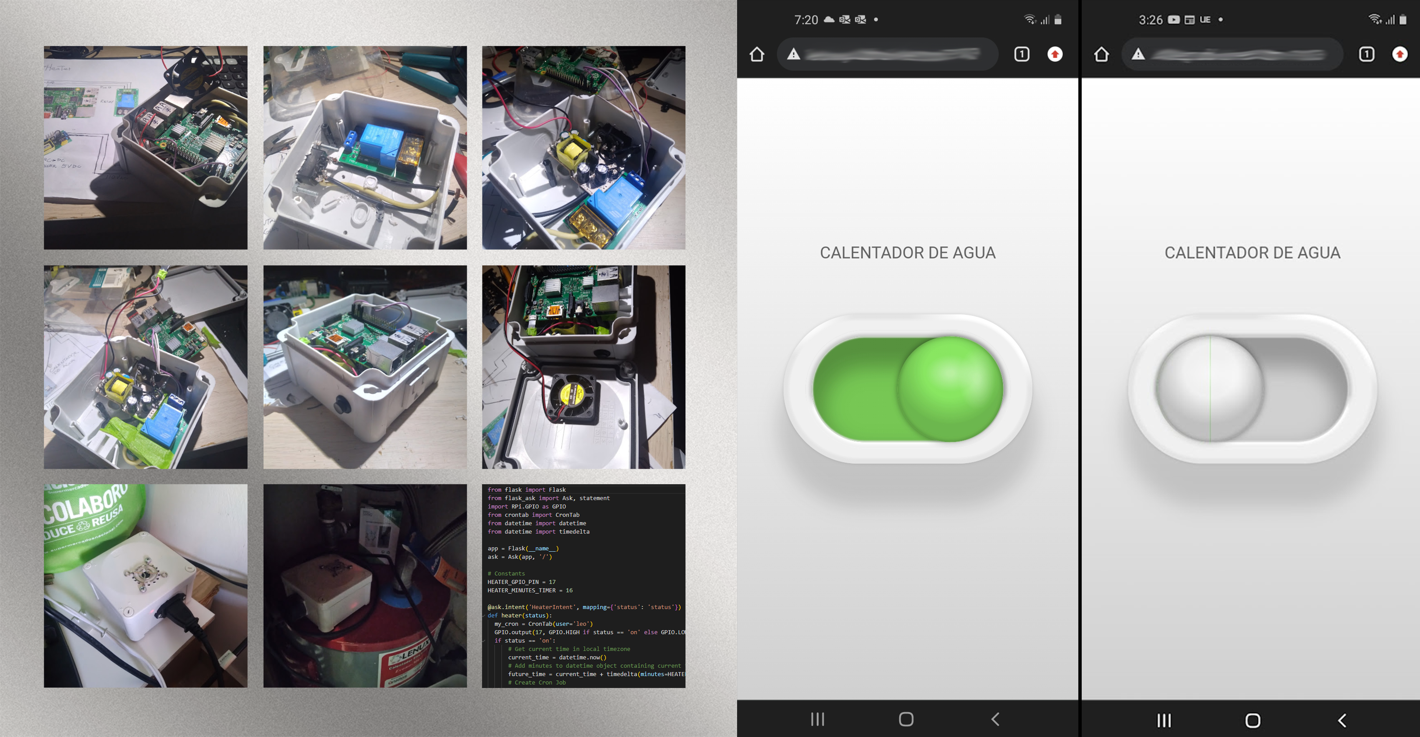Open the photo of the Raspberry Pi on the wiring diagram
The height and width of the screenshot is (737, 1420).
146,148
